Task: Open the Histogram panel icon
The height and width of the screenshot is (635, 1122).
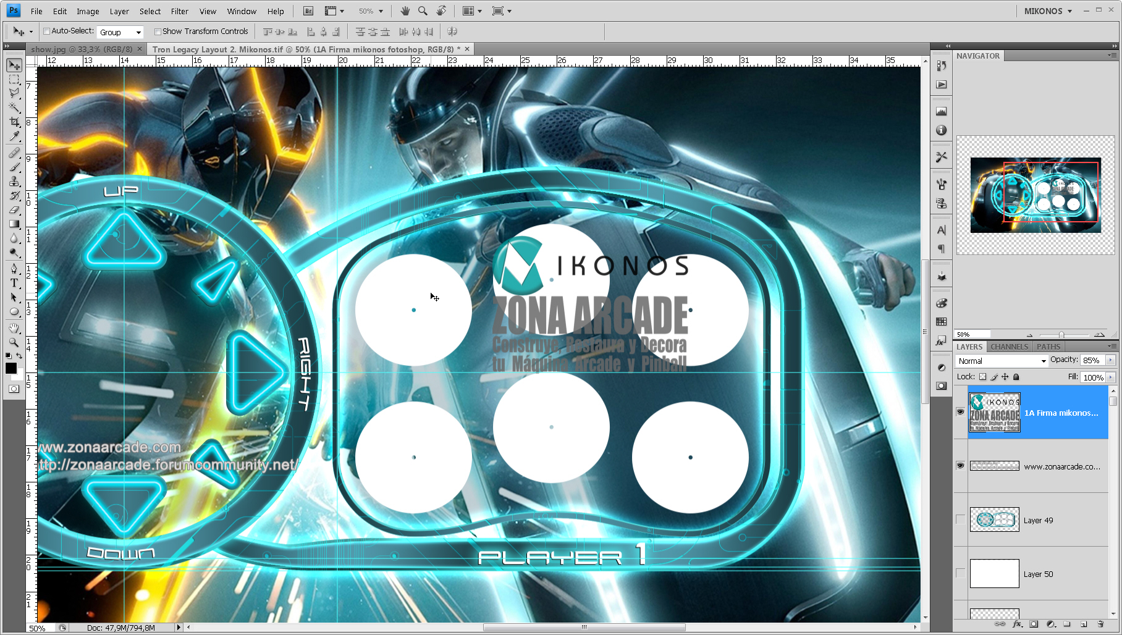Action: coord(941,112)
